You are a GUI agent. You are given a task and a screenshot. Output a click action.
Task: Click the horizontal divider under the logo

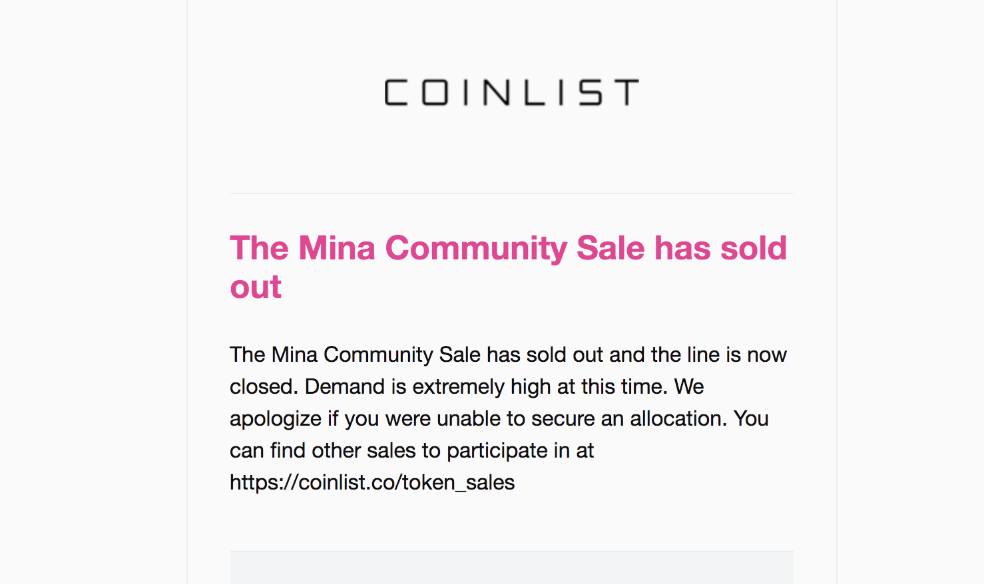[x=511, y=194]
